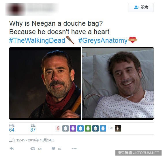Click the dark teal egg avatar

click(x=95, y=128)
